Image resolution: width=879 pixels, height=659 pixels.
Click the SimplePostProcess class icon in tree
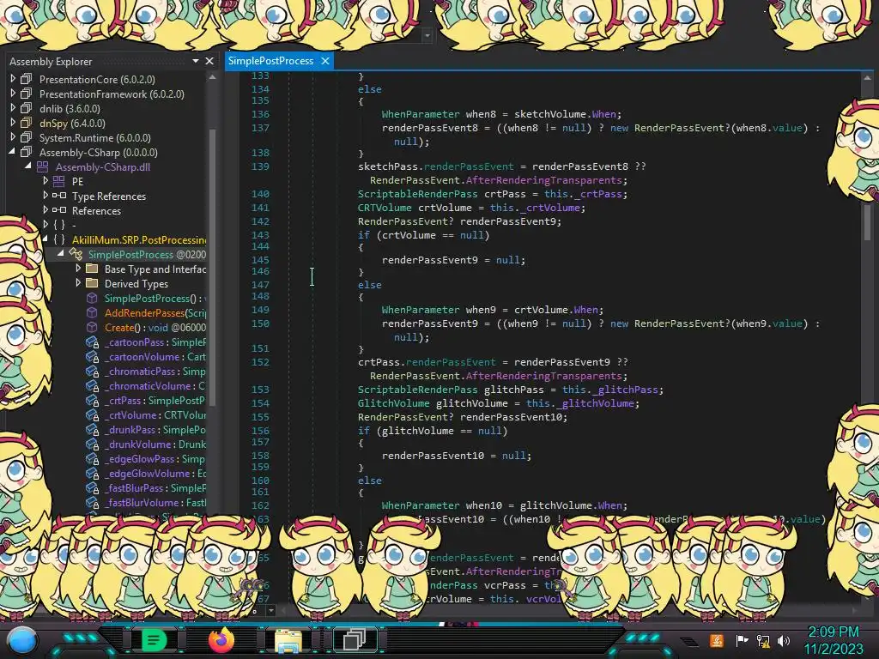coord(76,254)
